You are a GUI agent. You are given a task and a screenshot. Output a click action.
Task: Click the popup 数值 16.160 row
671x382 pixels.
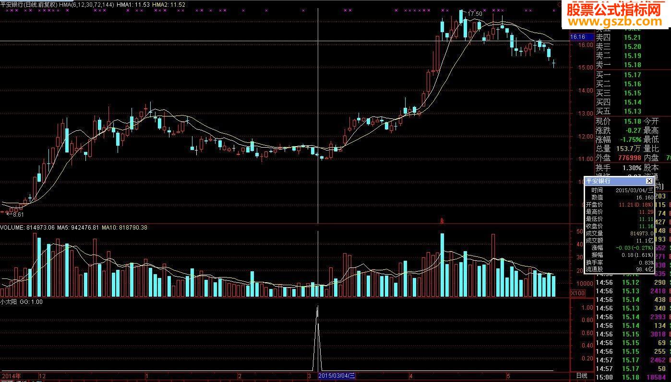(619, 197)
